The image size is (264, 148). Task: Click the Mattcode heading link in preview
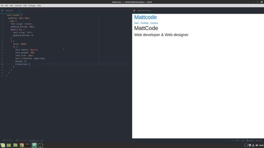pyautogui.click(x=145, y=17)
